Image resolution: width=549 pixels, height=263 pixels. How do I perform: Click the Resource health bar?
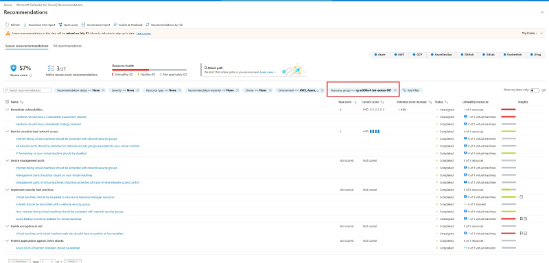coord(149,70)
